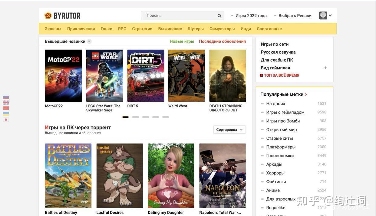The image size is (376, 216).
Task: Open the Игры с геймпадом tag
Action: 285,112
